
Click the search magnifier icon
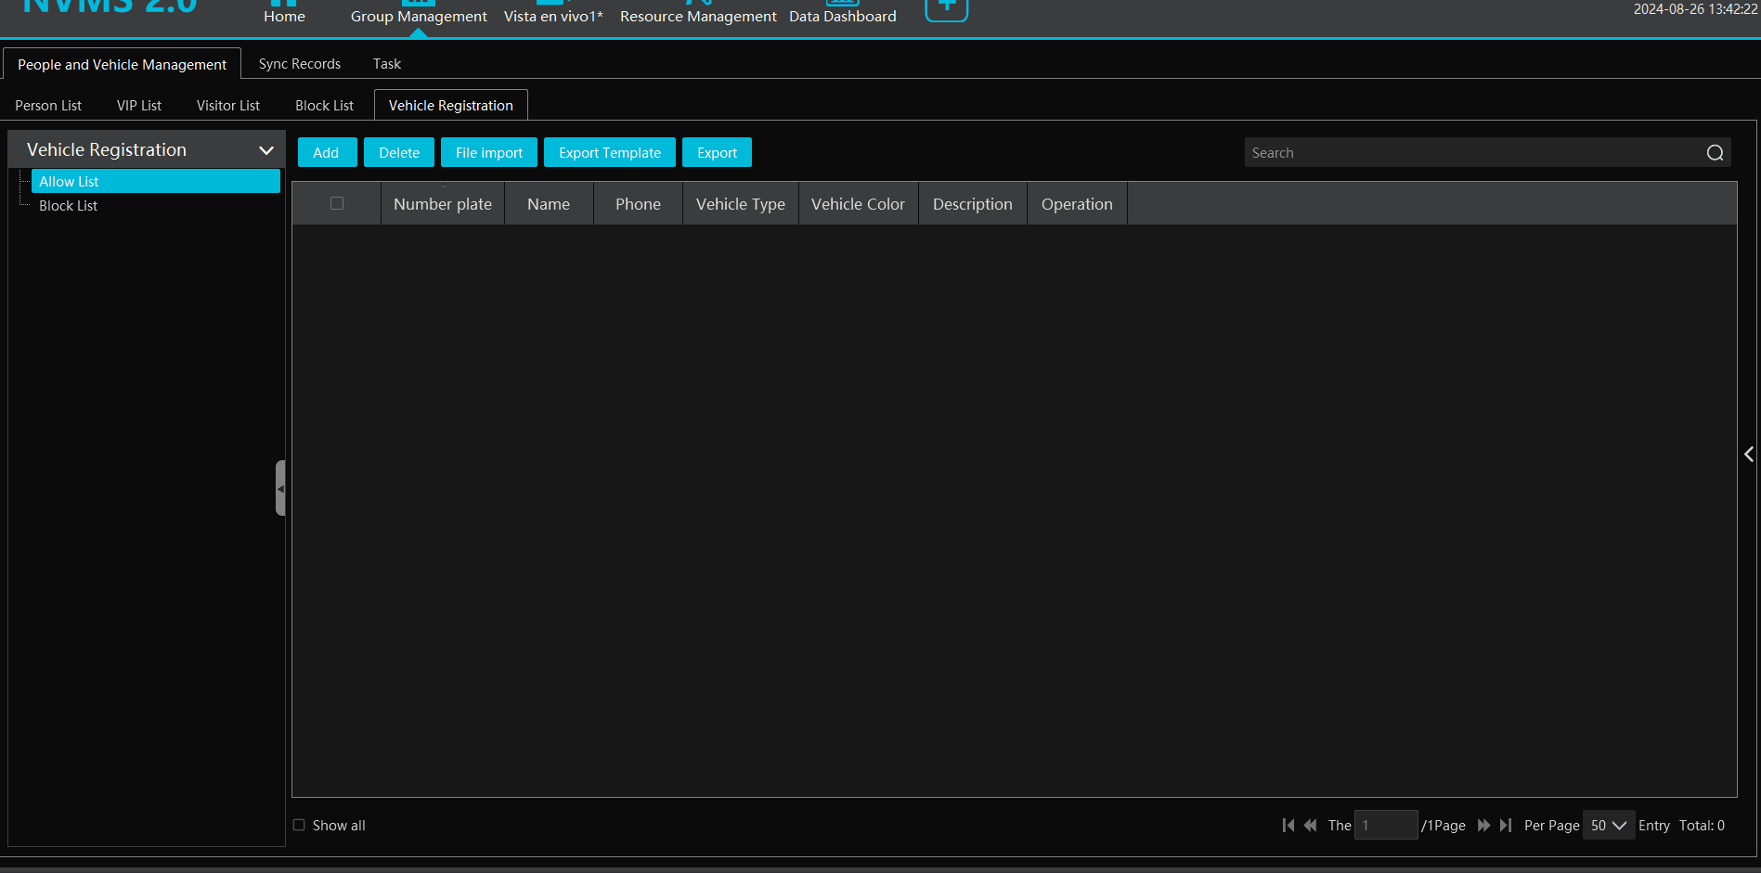(x=1715, y=153)
